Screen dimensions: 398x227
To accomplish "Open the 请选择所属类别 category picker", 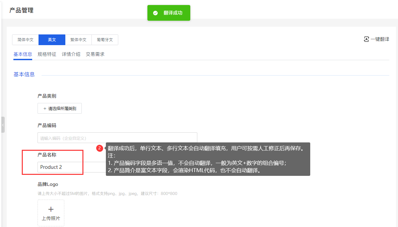I will pos(59,108).
